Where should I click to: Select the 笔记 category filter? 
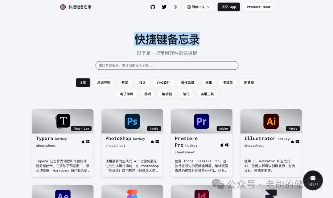coord(186,94)
